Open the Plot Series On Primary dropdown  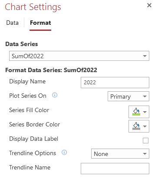pyautogui.click(x=128, y=96)
